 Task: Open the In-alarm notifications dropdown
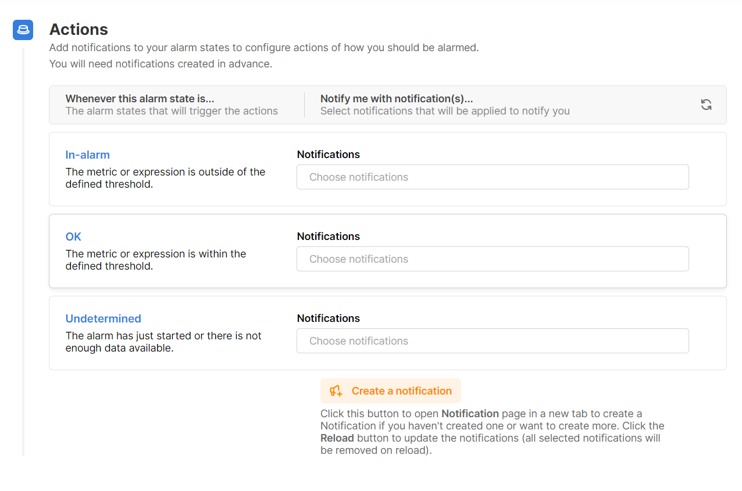(x=492, y=177)
